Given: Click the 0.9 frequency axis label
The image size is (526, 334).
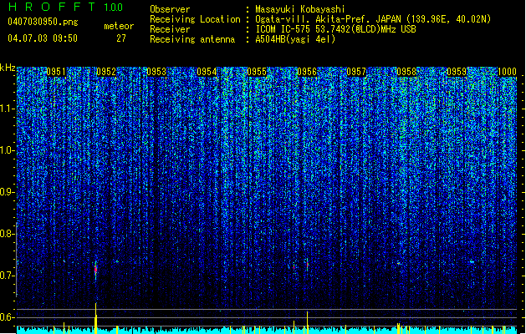Looking at the screenshot, I should (x=7, y=192).
